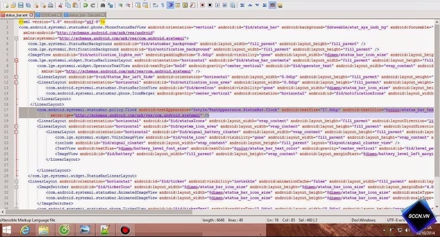The width and height of the screenshot is (440, 237).
Task: Open a file using the Open folder icon
Action: tap(13, 5)
